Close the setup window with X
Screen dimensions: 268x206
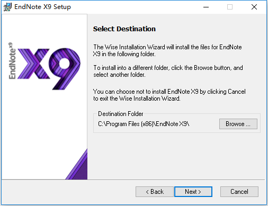(254, 7)
